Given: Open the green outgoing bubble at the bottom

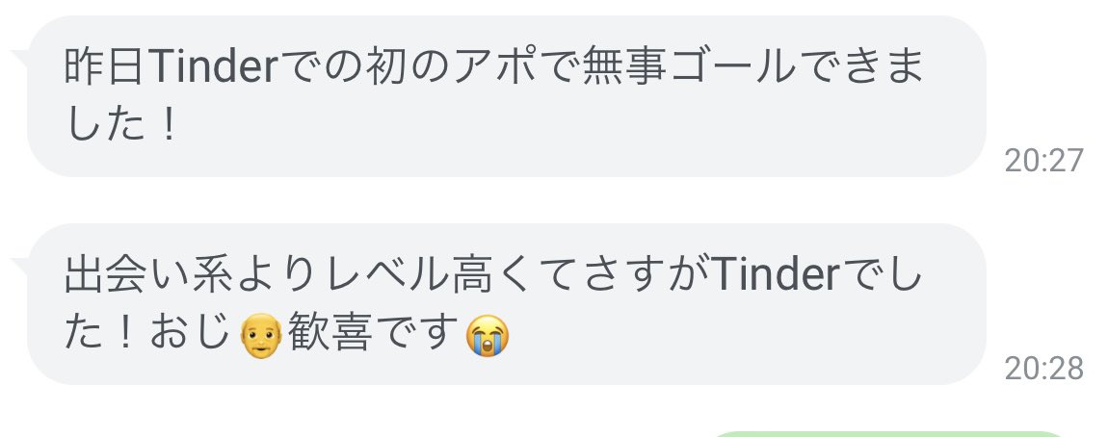Looking at the screenshot, I should coord(888,433).
